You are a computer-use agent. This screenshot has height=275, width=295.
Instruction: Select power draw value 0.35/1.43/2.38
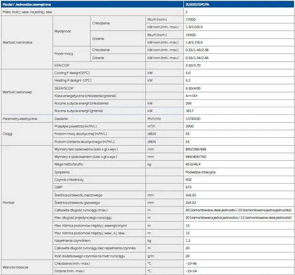[x=197, y=50]
